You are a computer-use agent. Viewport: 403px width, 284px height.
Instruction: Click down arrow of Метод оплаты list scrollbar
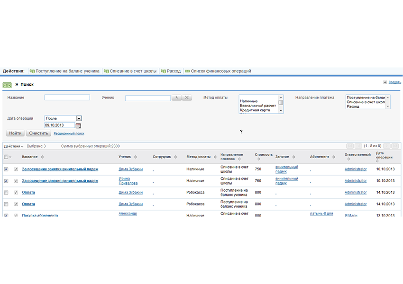tap(281, 111)
